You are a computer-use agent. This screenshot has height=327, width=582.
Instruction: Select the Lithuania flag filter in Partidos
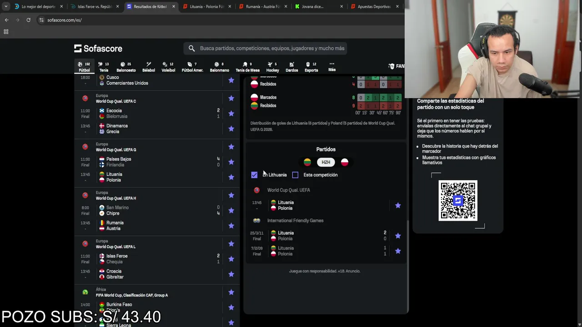[307, 162]
